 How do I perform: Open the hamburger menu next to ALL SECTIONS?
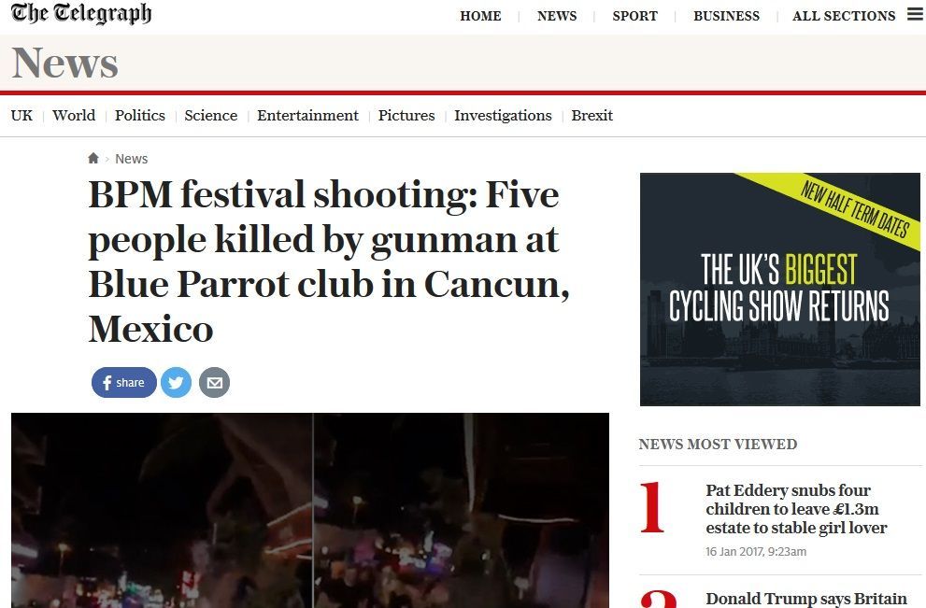click(913, 14)
